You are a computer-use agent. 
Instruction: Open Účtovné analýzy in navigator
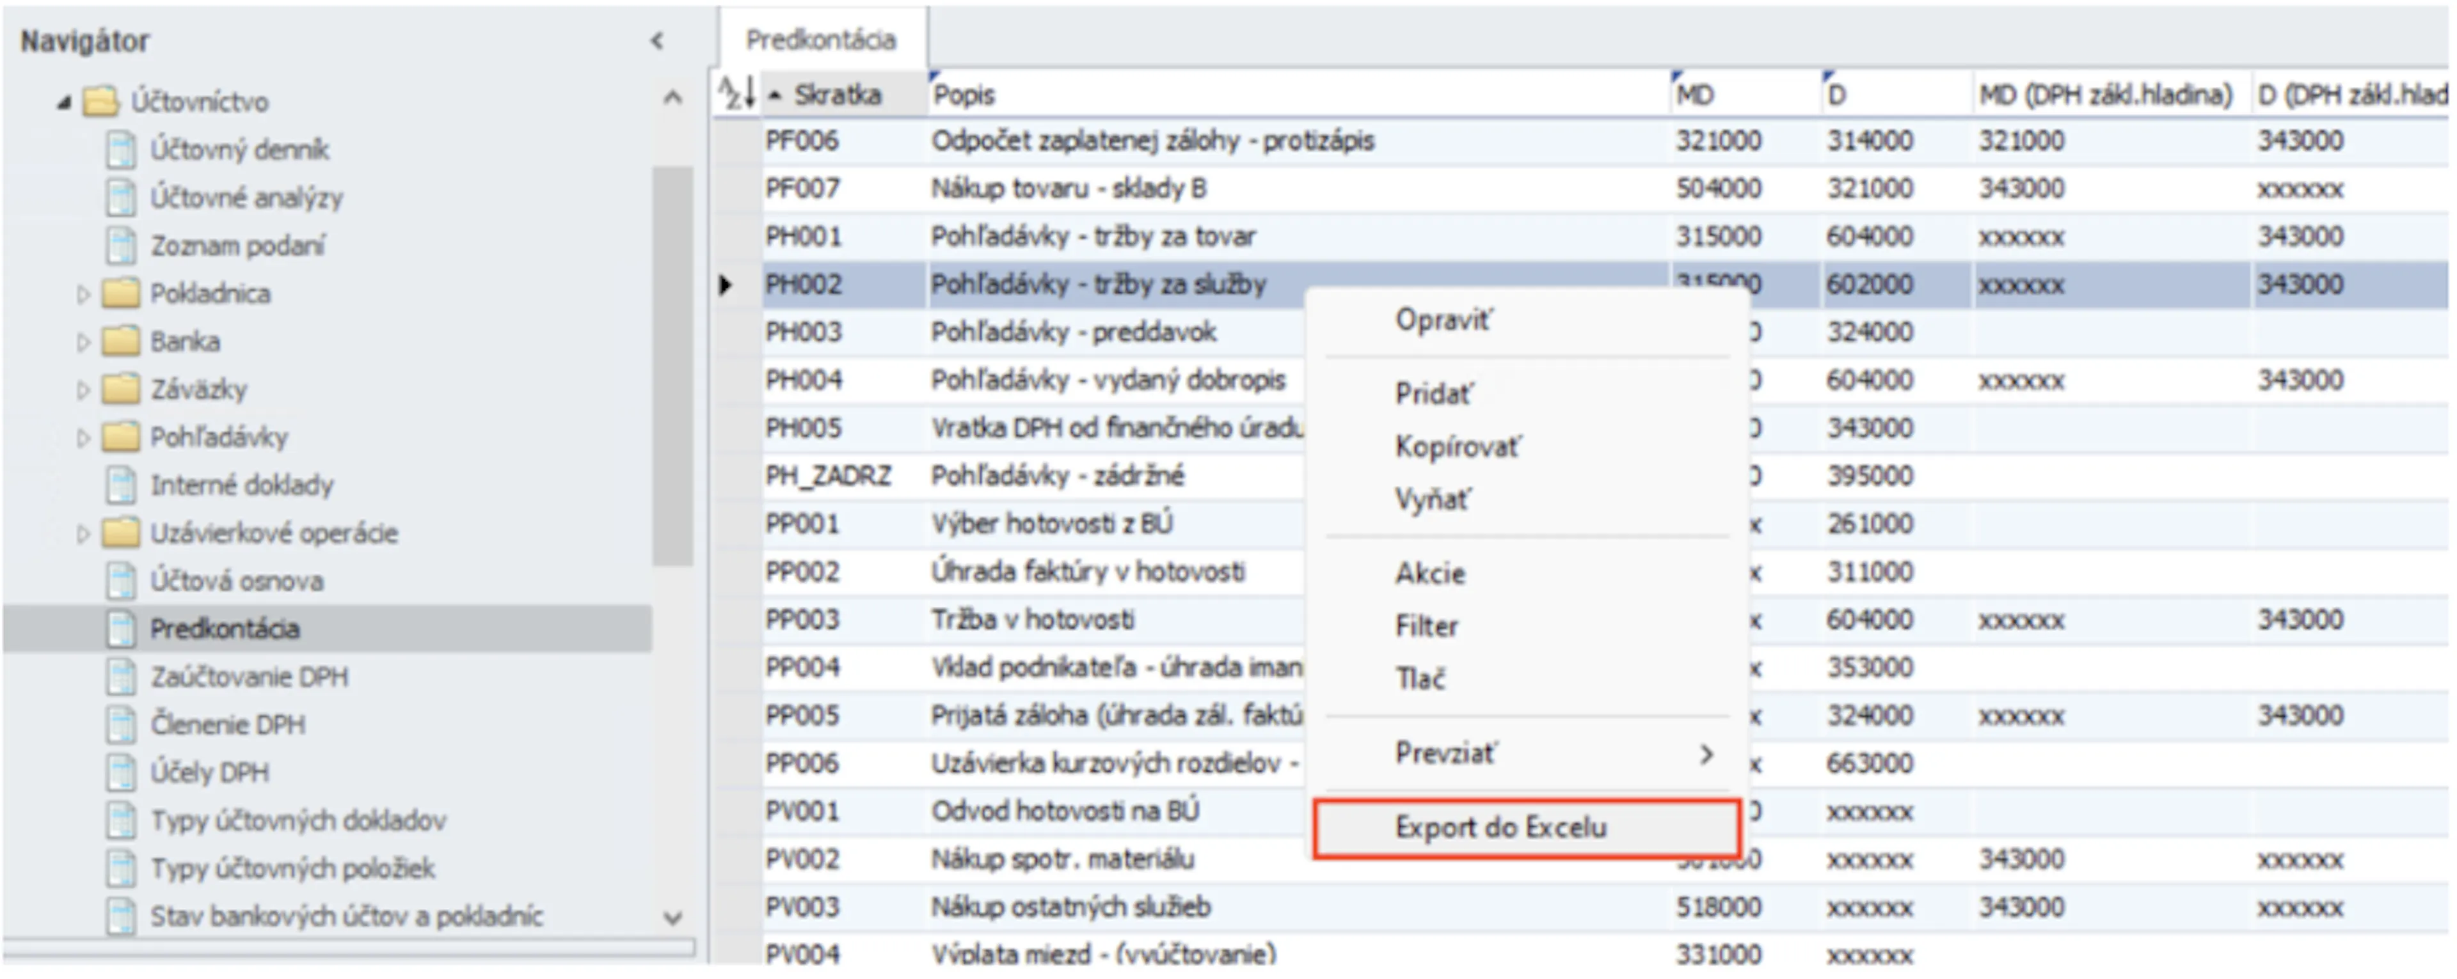pyautogui.click(x=246, y=198)
